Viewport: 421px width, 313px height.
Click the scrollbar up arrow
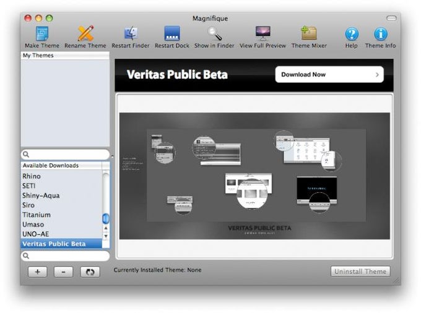pos(106,228)
